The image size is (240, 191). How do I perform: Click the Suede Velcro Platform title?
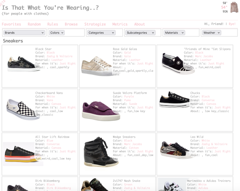click(130, 93)
